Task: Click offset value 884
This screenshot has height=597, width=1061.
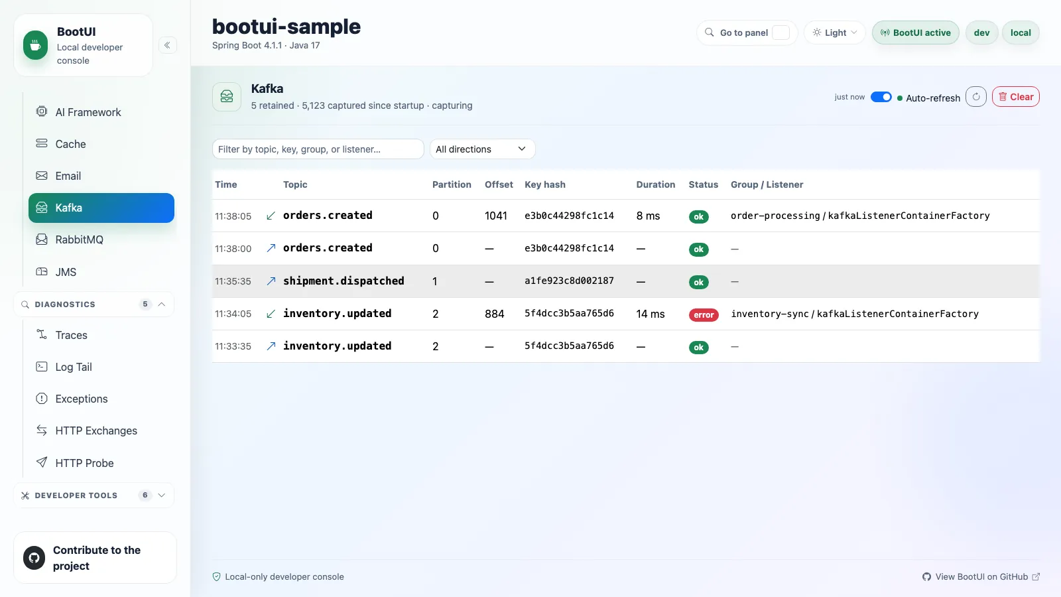Action: 495,314
